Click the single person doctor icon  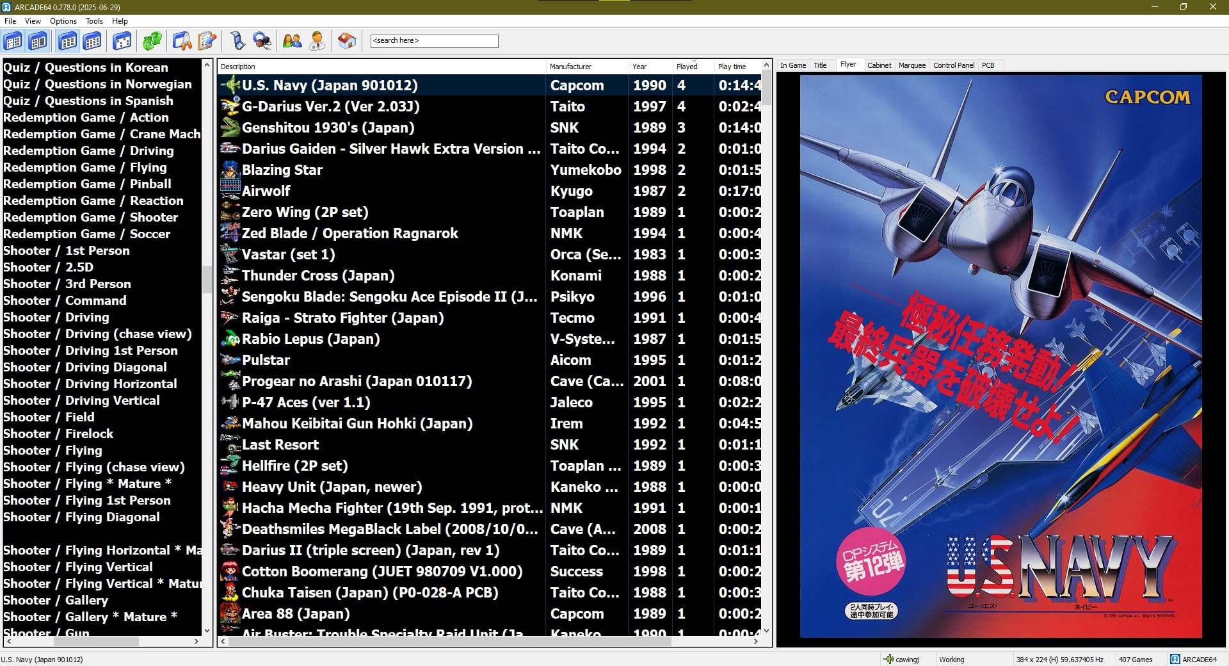[x=317, y=42]
